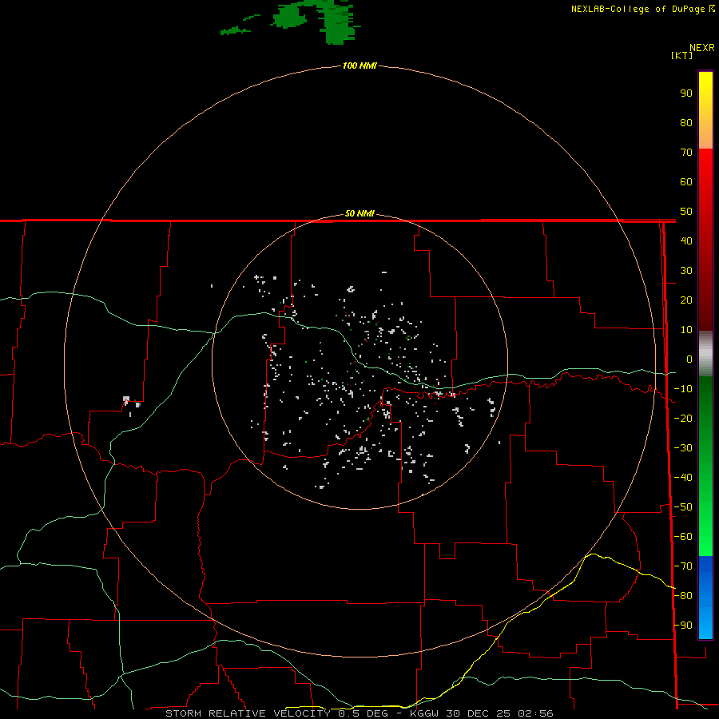Click the 40 value on the velocity scale

tap(686, 240)
